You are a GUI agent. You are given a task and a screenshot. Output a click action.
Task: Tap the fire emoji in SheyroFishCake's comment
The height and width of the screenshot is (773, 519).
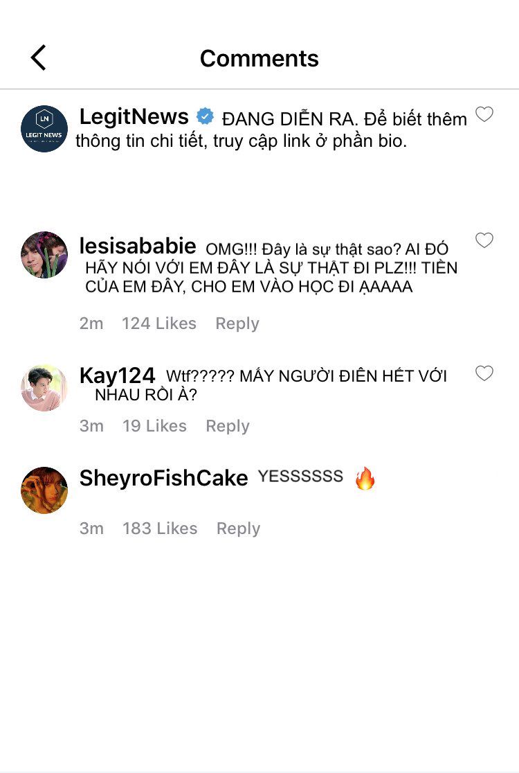(x=365, y=479)
